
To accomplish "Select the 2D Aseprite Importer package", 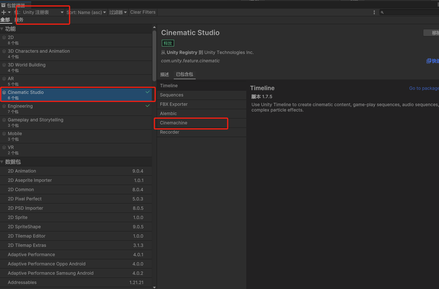I will pos(76,180).
